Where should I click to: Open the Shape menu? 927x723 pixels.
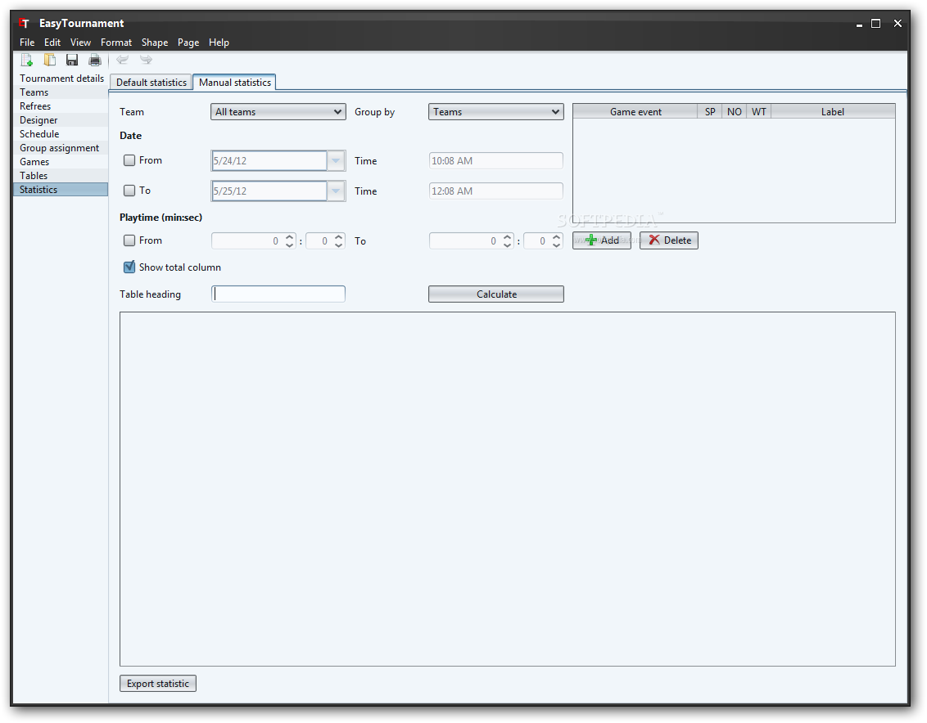[154, 43]
